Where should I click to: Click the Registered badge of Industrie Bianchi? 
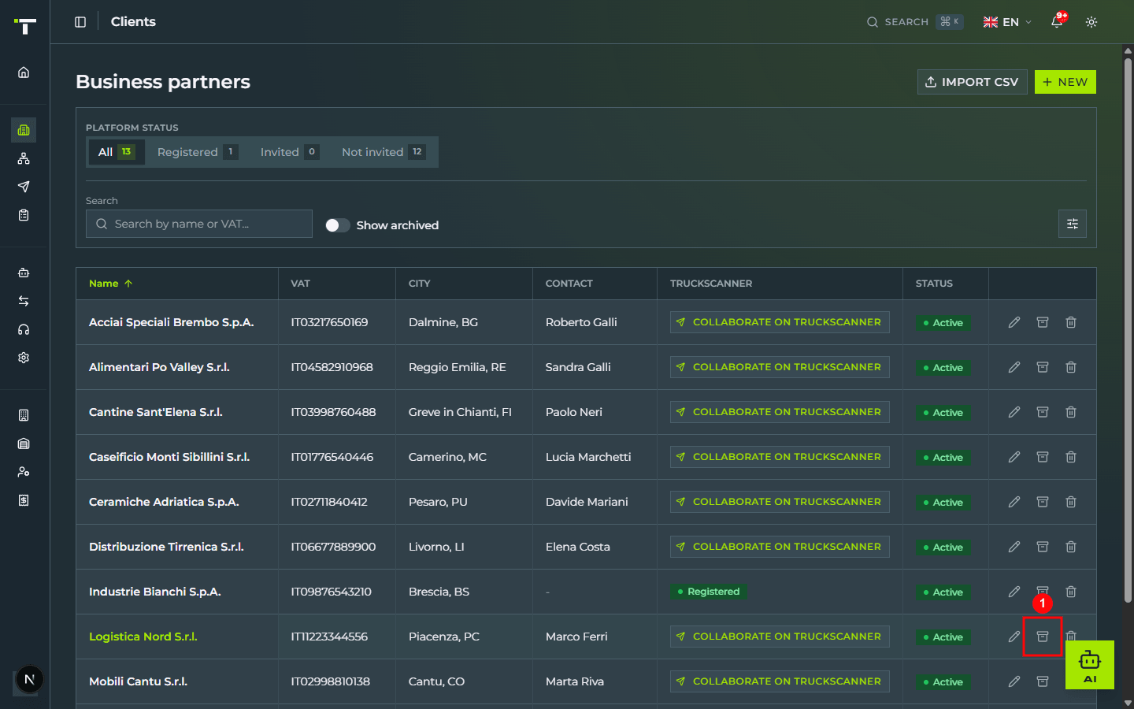click(x=709, y=592)
